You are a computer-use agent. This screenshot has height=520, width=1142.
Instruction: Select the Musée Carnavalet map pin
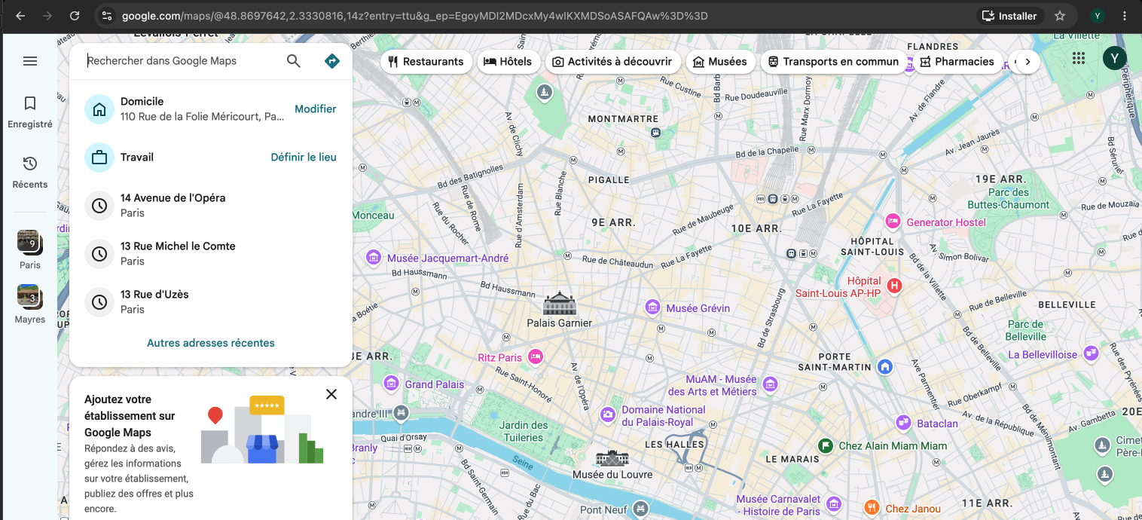coord(834,503)
